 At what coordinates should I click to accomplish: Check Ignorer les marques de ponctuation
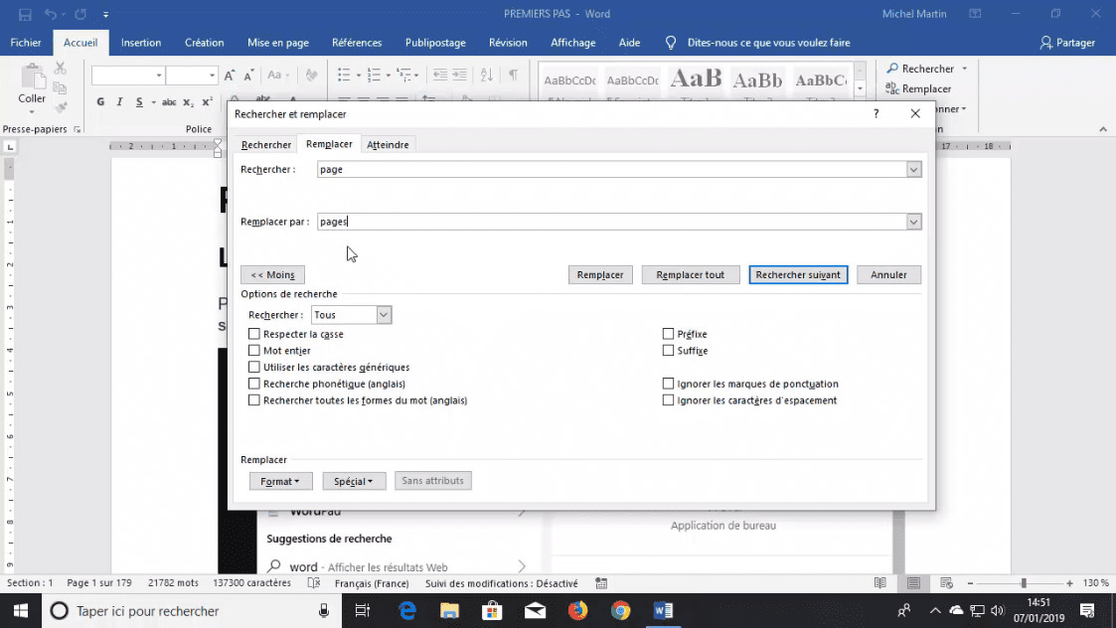(x=668, y=384)
